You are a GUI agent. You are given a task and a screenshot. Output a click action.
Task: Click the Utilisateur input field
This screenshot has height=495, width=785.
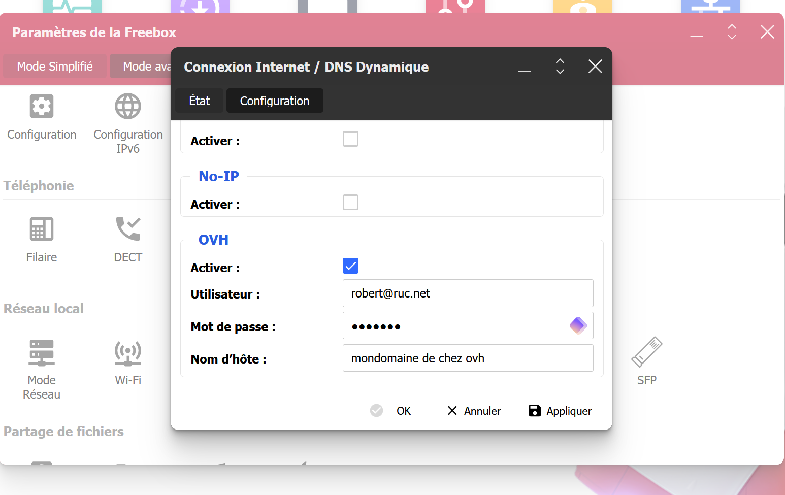point(468,293)
